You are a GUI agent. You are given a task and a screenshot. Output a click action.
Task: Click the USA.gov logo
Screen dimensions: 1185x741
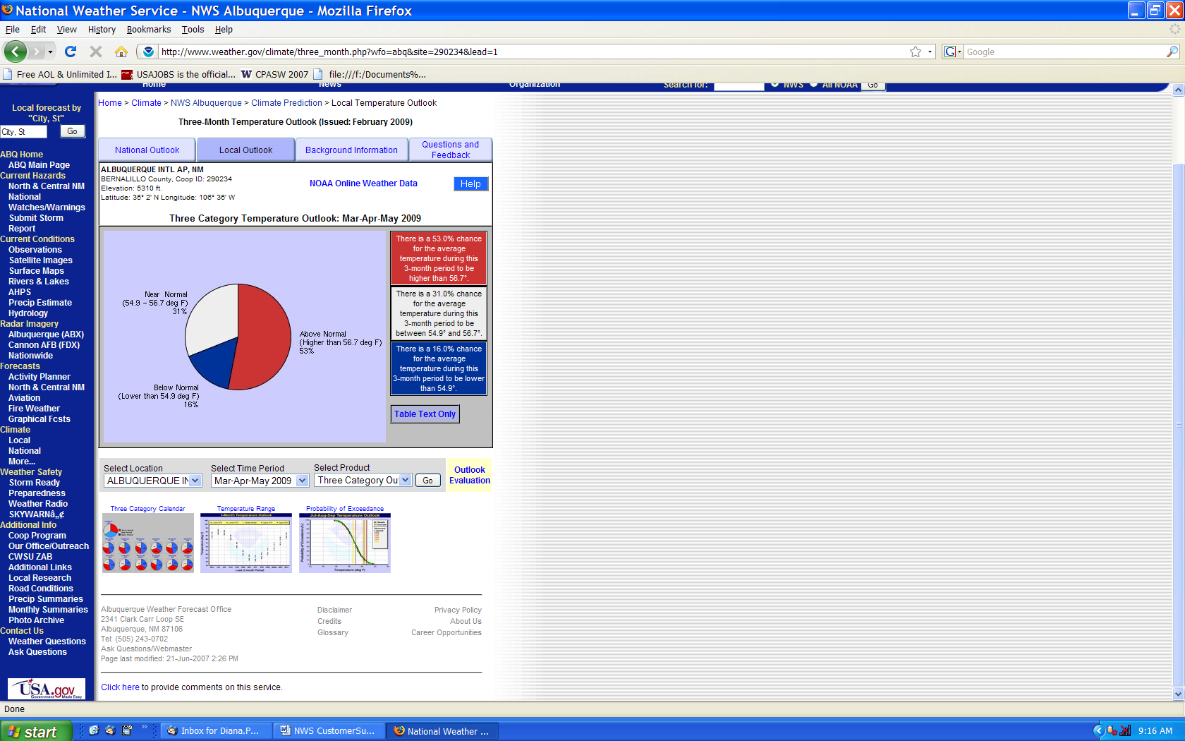click(47, 689)
